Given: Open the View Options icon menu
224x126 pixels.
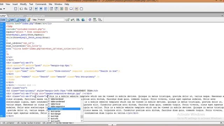Looking at the screenshot, I should (x=95, y=20).
